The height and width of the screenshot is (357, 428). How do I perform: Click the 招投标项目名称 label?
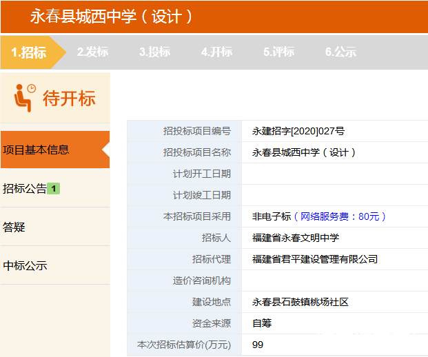197,152
